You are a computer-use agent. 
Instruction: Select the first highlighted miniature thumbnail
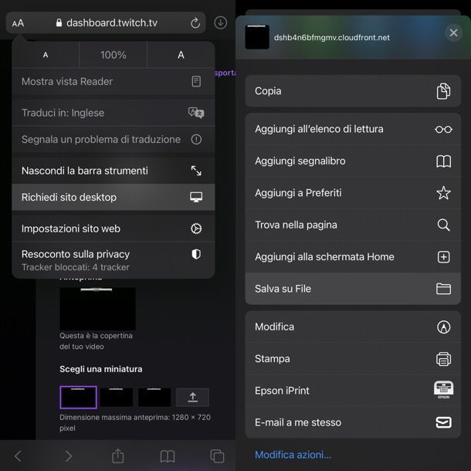click(79, 398)
